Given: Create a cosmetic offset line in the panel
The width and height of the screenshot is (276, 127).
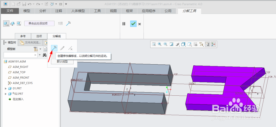Looking at the screenshot, I should pyautogui.click(x=54, y=48).
